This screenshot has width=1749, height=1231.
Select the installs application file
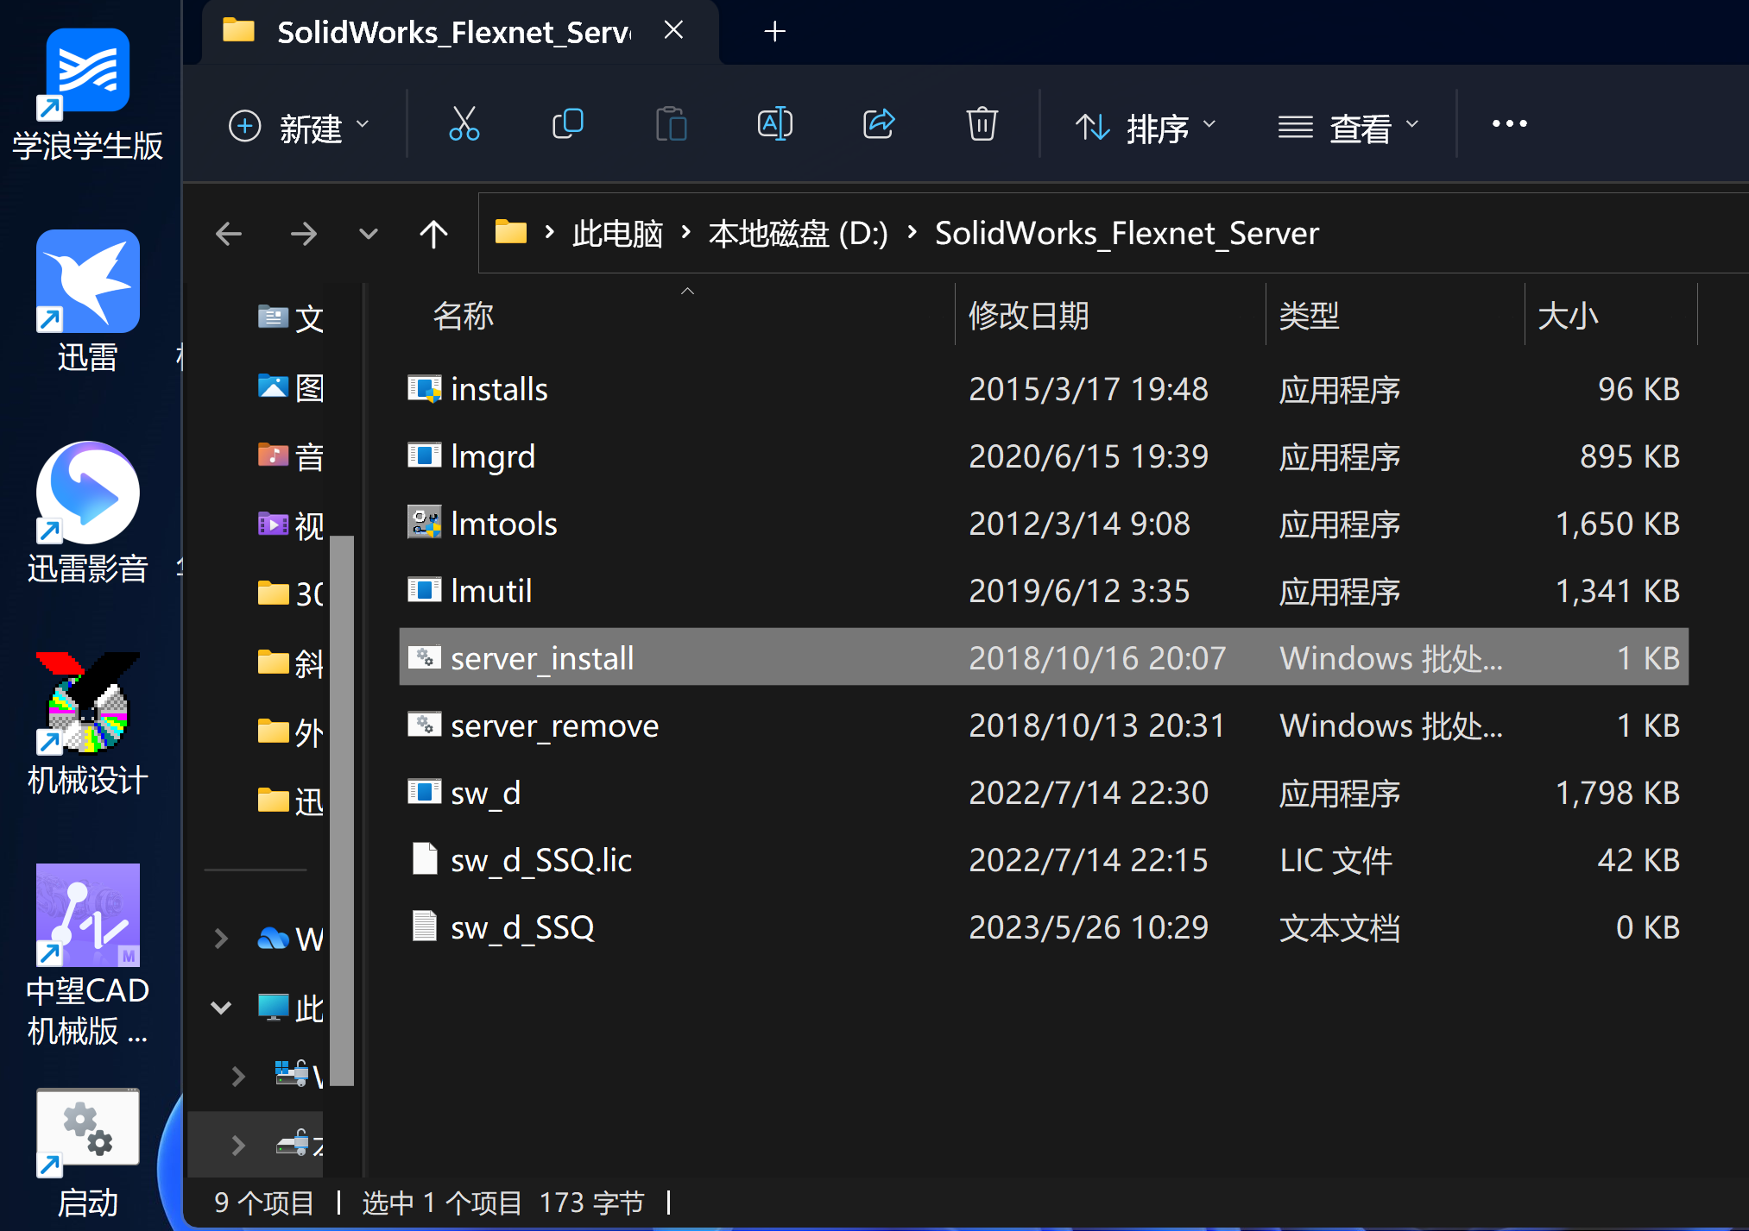coord(1044,389)
